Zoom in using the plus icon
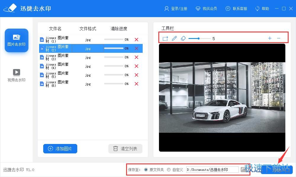 pos(270,38)
